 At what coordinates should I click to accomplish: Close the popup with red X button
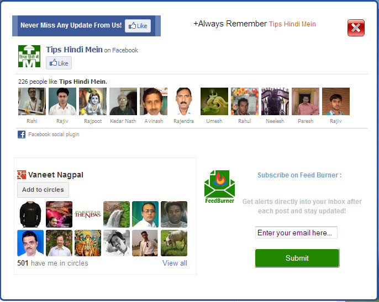click(x=356, y=28)
